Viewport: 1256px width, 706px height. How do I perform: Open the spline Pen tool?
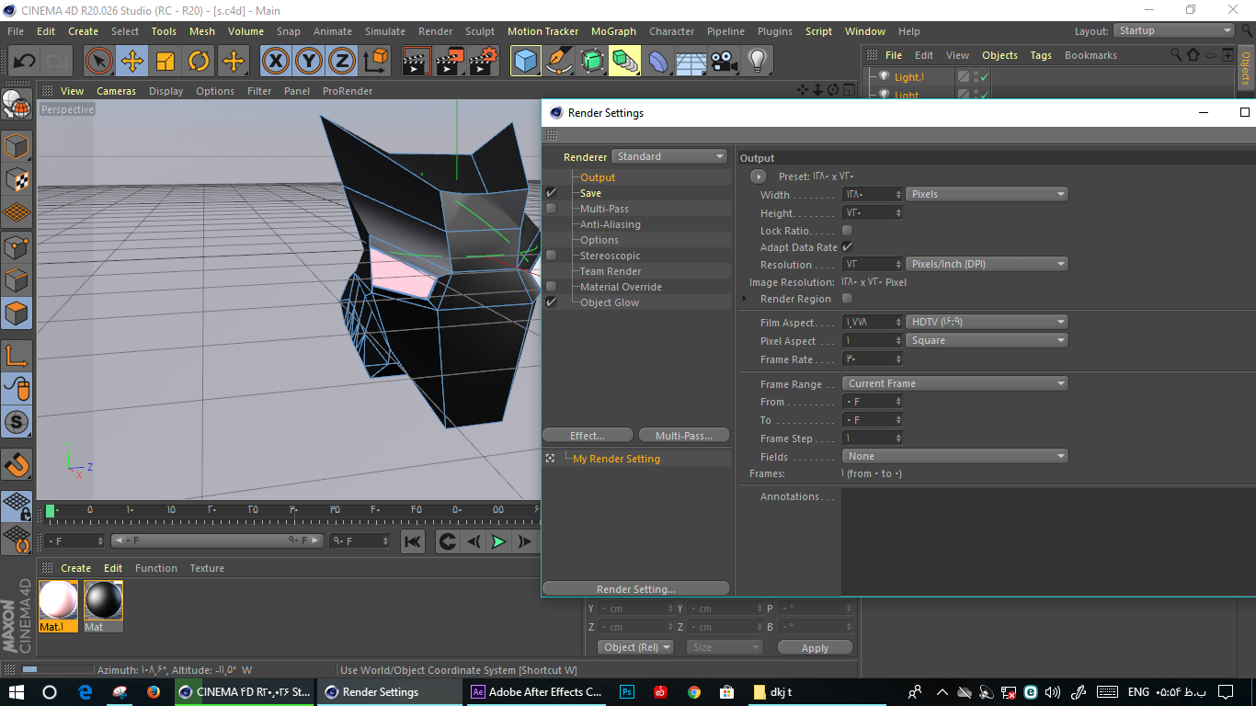coord(559,62)
